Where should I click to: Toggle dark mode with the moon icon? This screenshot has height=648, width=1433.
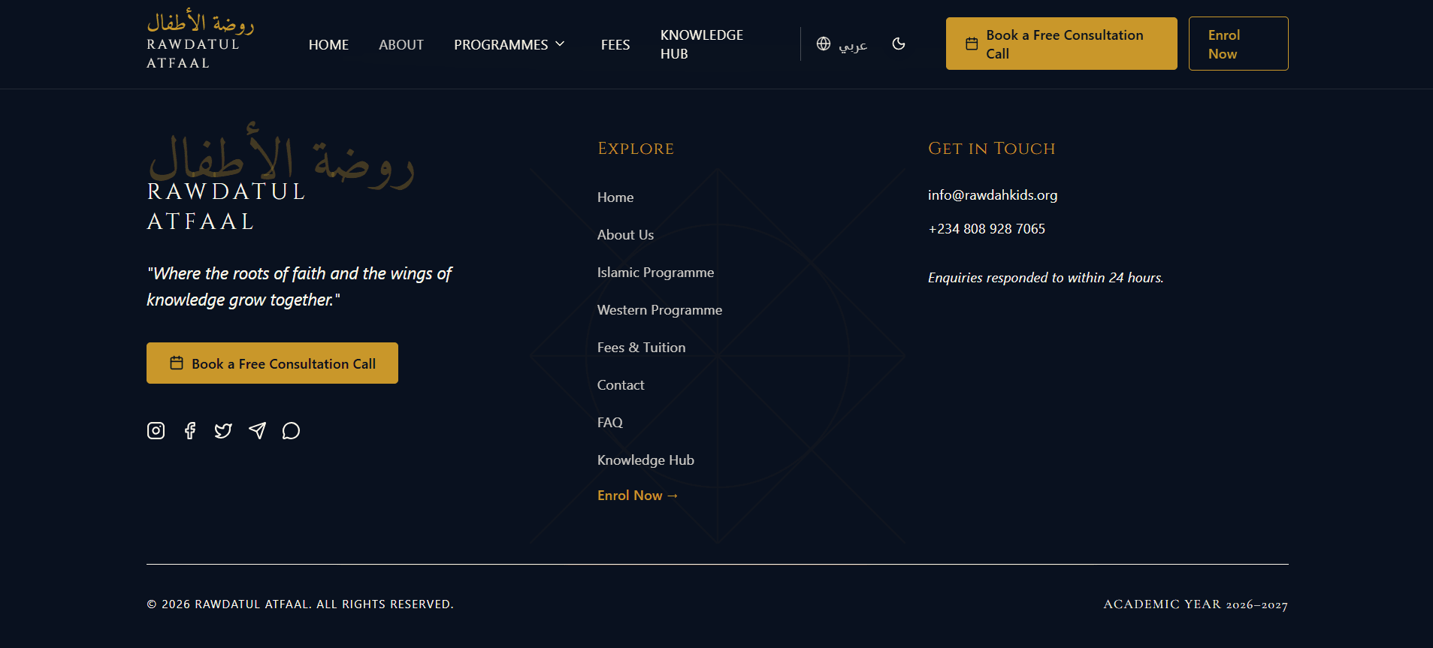(899, 44)
